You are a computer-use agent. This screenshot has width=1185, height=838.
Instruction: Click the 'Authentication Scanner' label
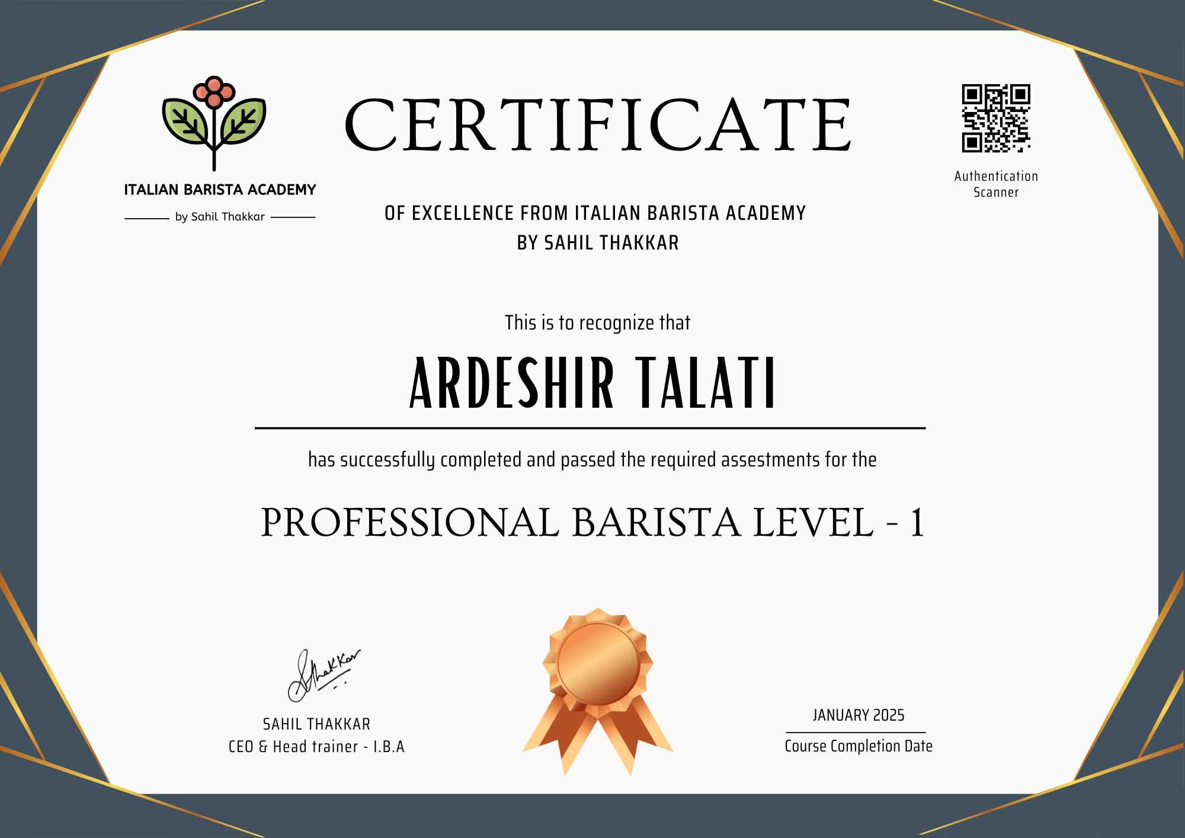click(996, 184)
